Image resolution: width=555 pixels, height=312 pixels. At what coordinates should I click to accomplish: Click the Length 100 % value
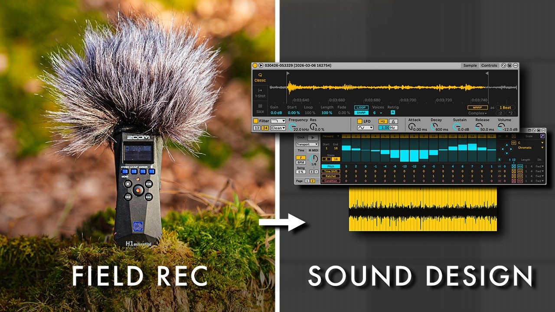pyautogui.click(x=327, y=113)
